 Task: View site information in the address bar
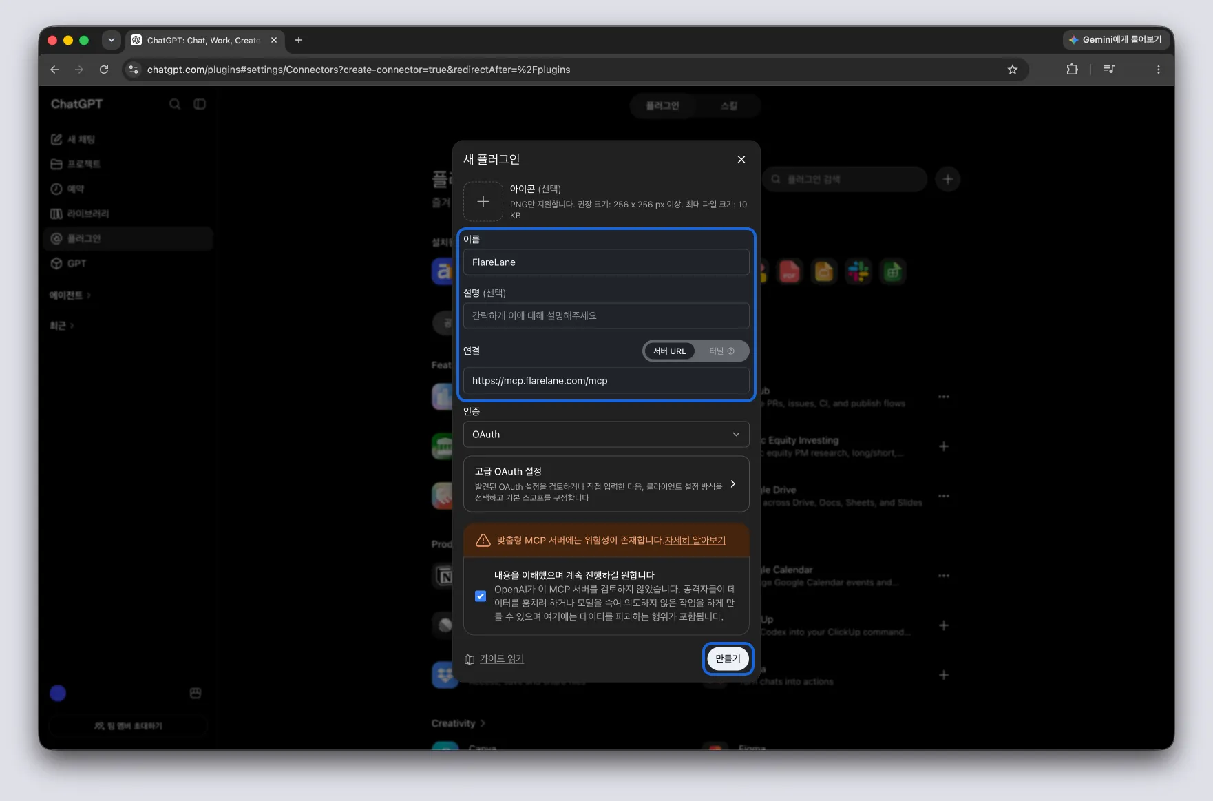[134, 70]
